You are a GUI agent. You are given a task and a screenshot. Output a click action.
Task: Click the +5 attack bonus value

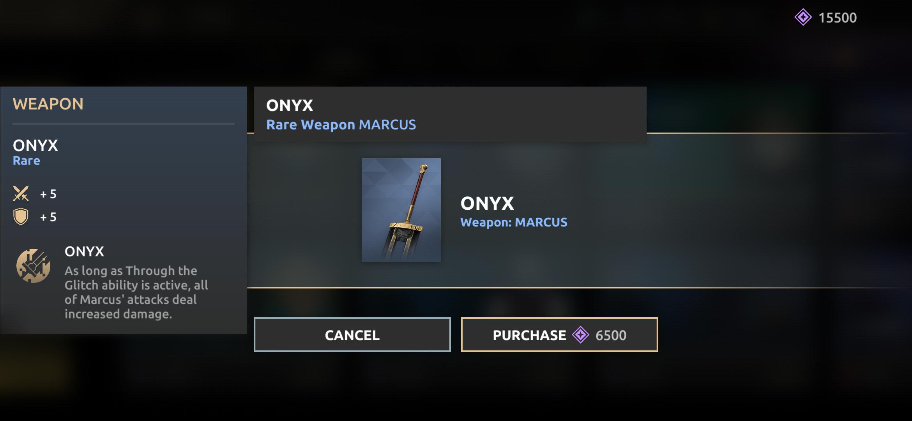48,194
